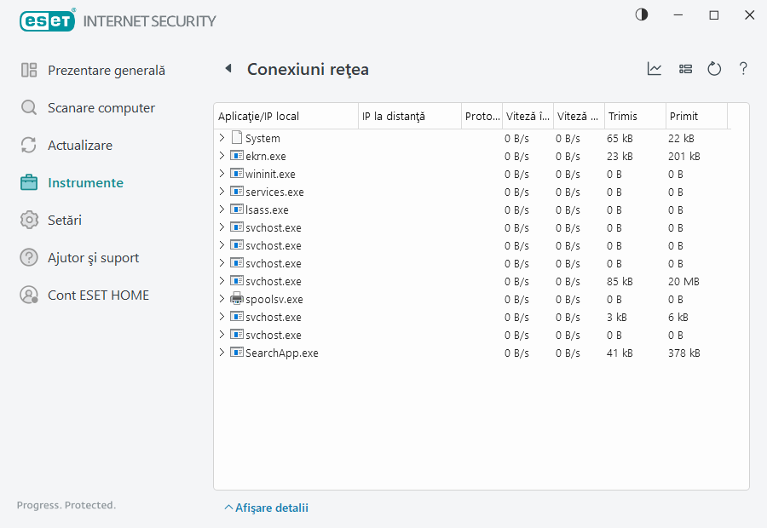Screen dimensions: 767x528
Task: Go back using the arrow beside Conexiuni rețea
Action: coord(228,69)
